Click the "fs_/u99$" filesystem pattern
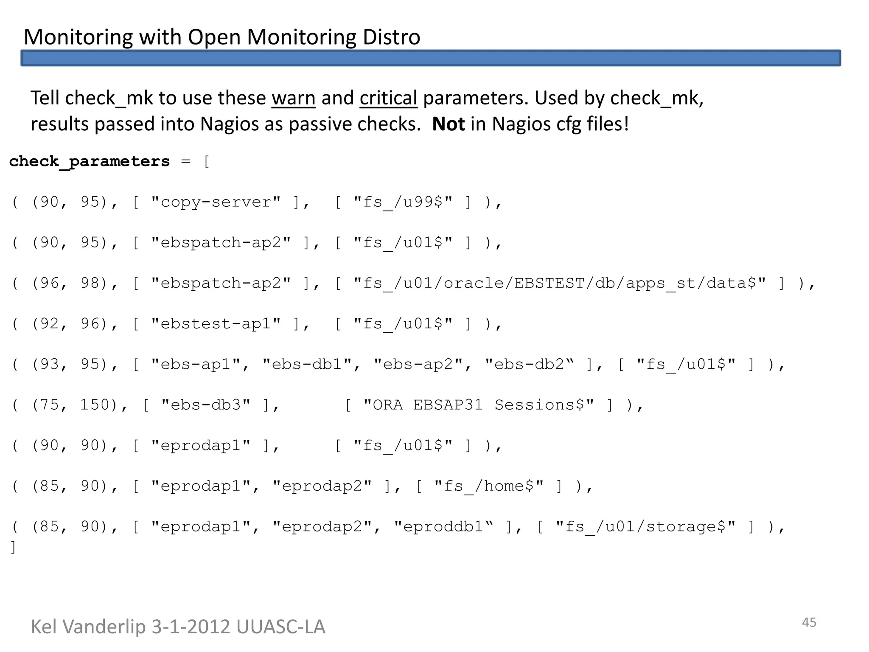The width and height of the screenshot is (869, 652). point(403,202)
